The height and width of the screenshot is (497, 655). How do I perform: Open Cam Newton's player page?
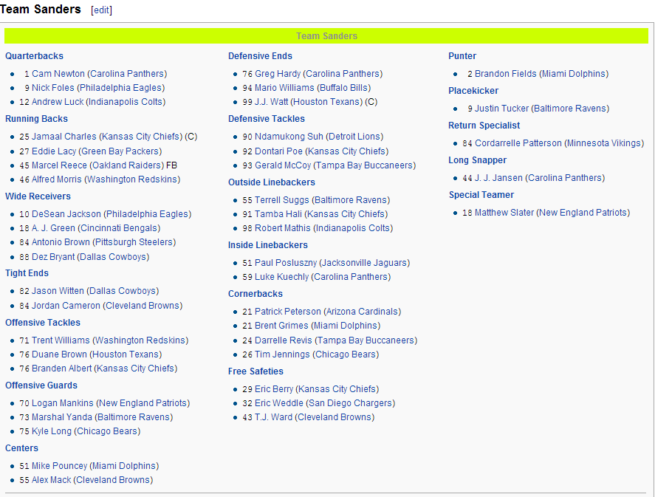pos(58,74)
